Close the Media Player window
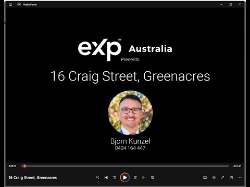The width and height of the screenshot is (250, 187). point(240,4)
